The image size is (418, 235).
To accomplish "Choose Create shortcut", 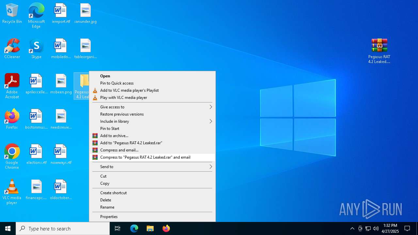I will [x=152, y=193].
